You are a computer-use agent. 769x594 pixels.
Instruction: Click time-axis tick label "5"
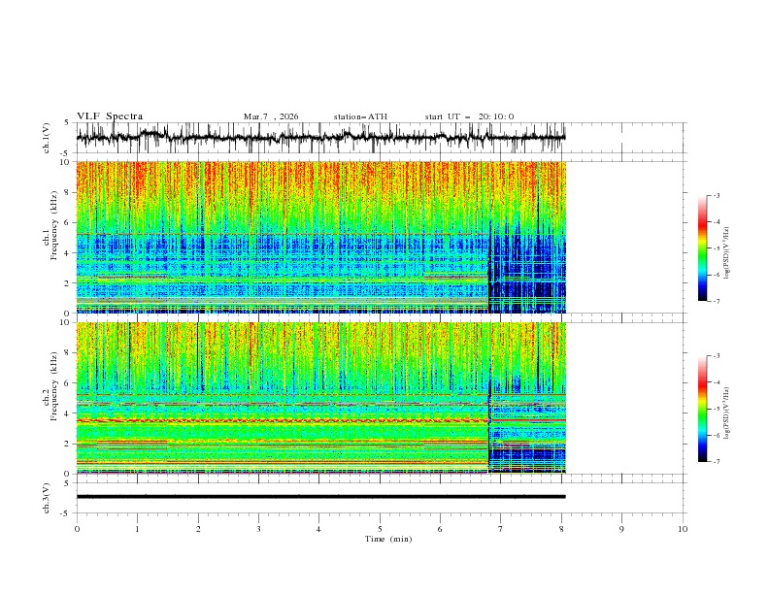click(x=380, y=529)
